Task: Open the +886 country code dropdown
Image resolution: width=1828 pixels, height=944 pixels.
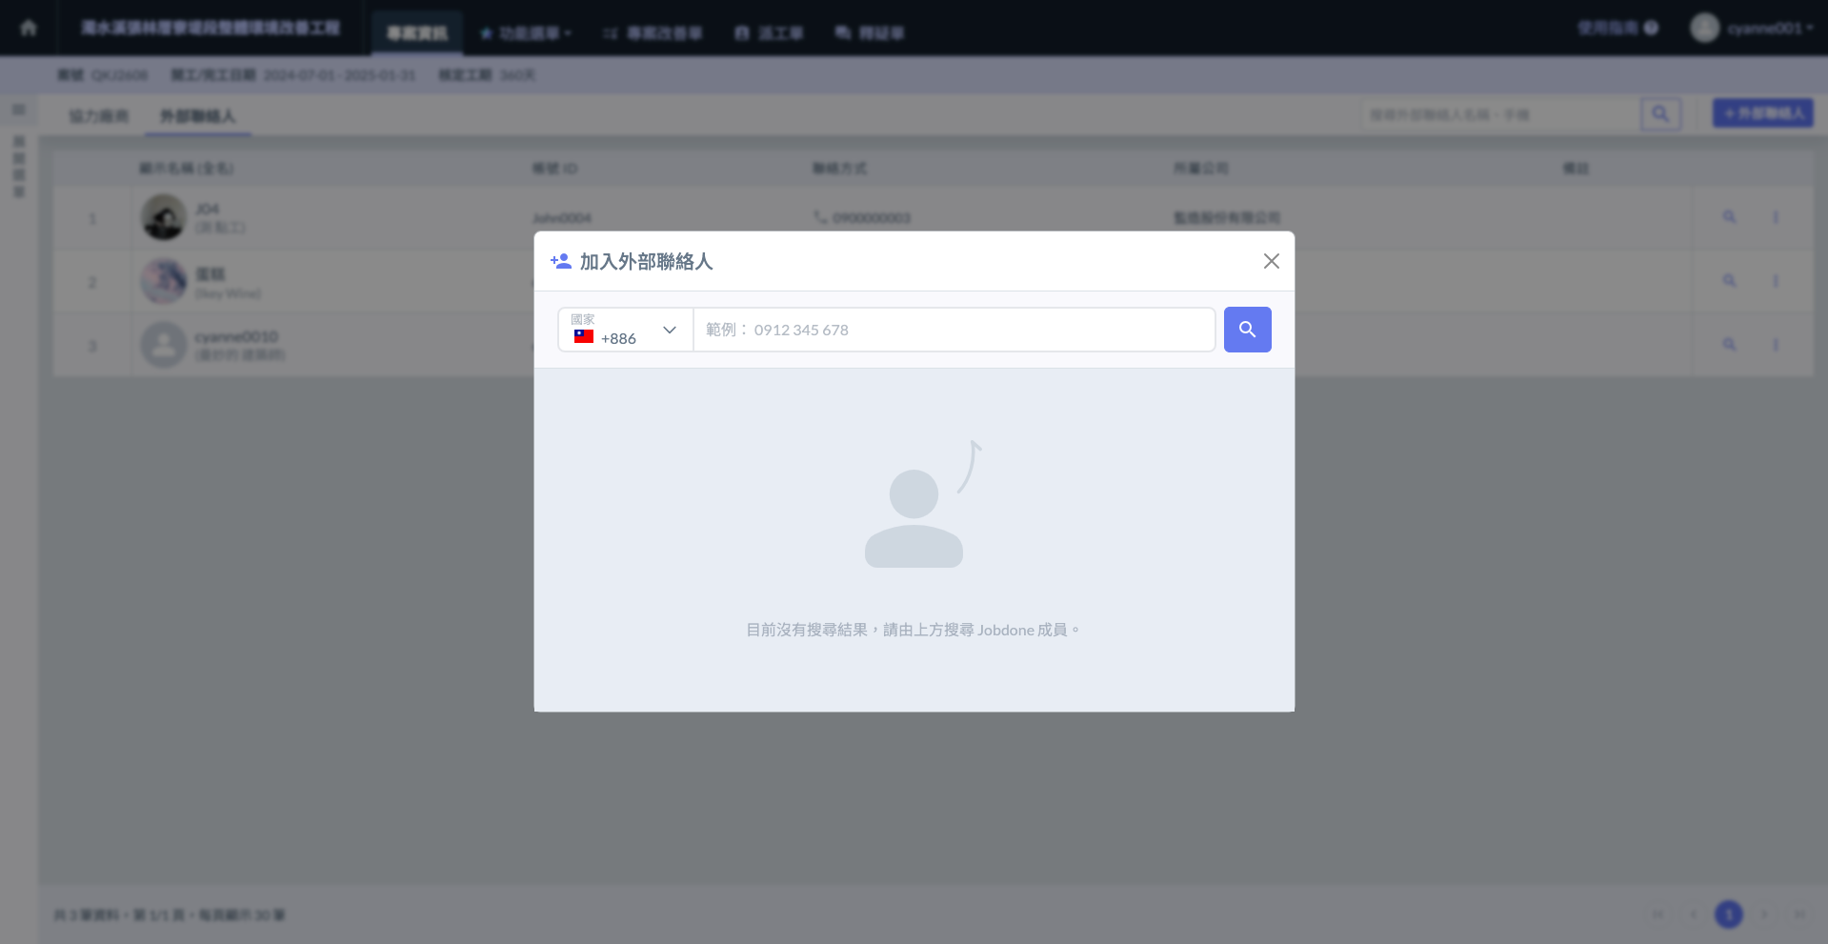Action: tap(625, 330)
